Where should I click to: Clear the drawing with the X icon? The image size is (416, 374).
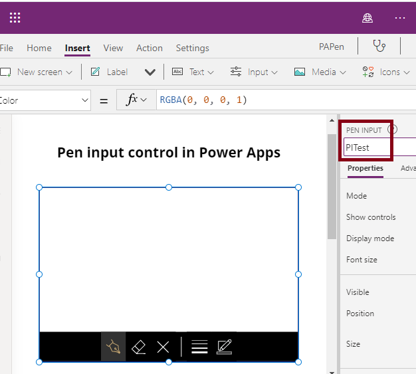(163, 347)
